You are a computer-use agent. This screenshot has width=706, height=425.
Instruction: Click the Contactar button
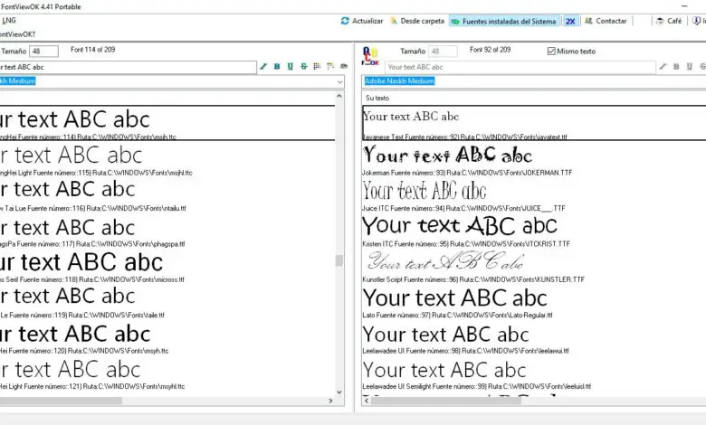(606, 20)
